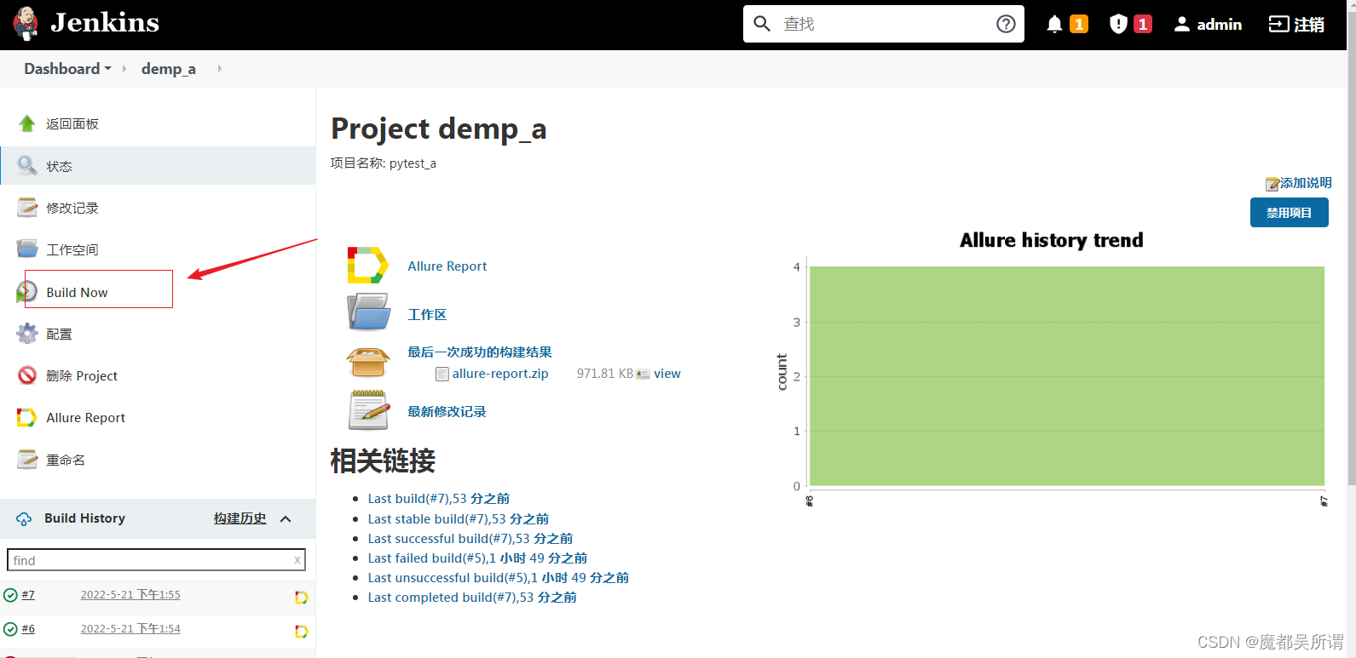
Task: Open 最后一次成功的构建结果 link
Action: point(480,352)
